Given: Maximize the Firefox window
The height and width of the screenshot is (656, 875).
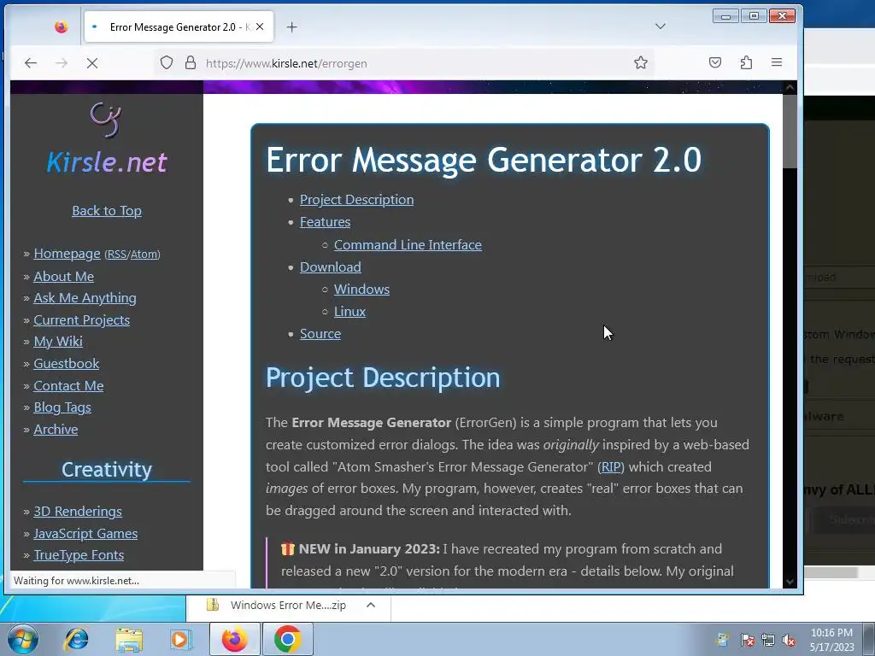Looking at the screenshot, I should tap(754, 16).
